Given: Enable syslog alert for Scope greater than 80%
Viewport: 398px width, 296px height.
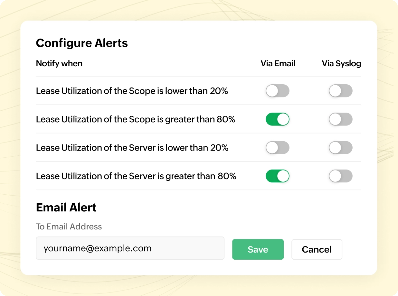Looking at the screenshot, I should [340, 119].
